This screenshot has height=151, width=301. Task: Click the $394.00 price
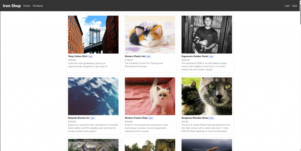click(129, 122)
